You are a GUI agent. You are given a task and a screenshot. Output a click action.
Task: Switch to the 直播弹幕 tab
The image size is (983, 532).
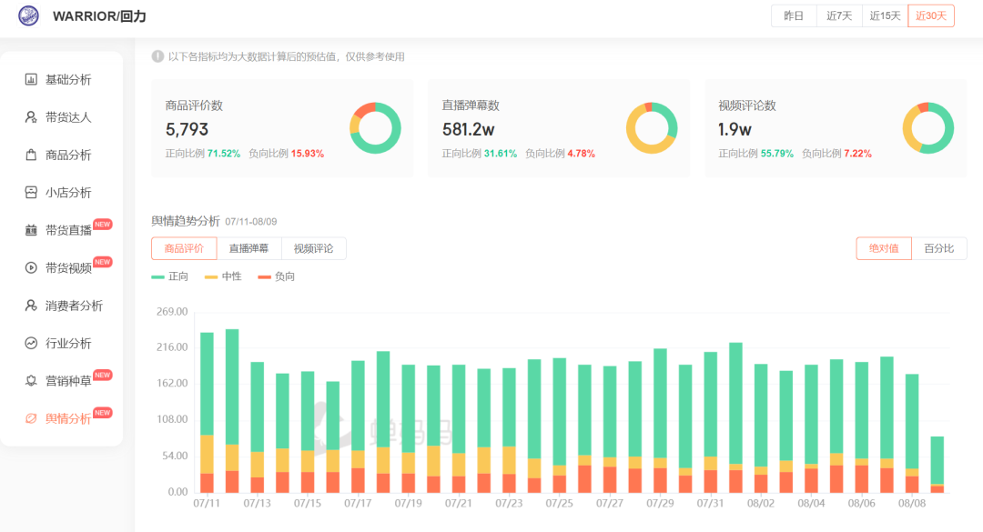[x=248, y=249]
